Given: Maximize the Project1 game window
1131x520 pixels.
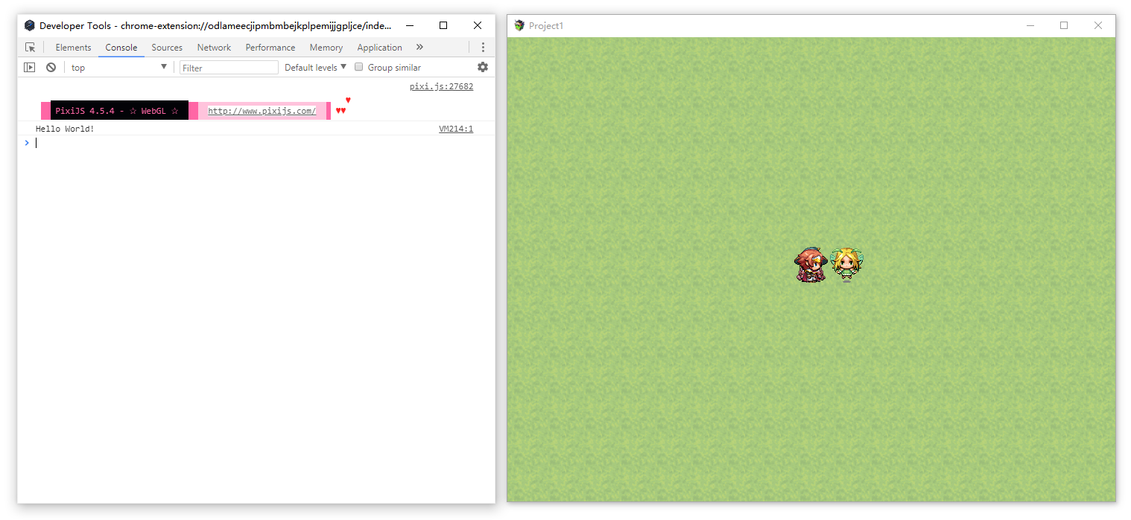Looking at the screenshot, I should (1064, 25).
